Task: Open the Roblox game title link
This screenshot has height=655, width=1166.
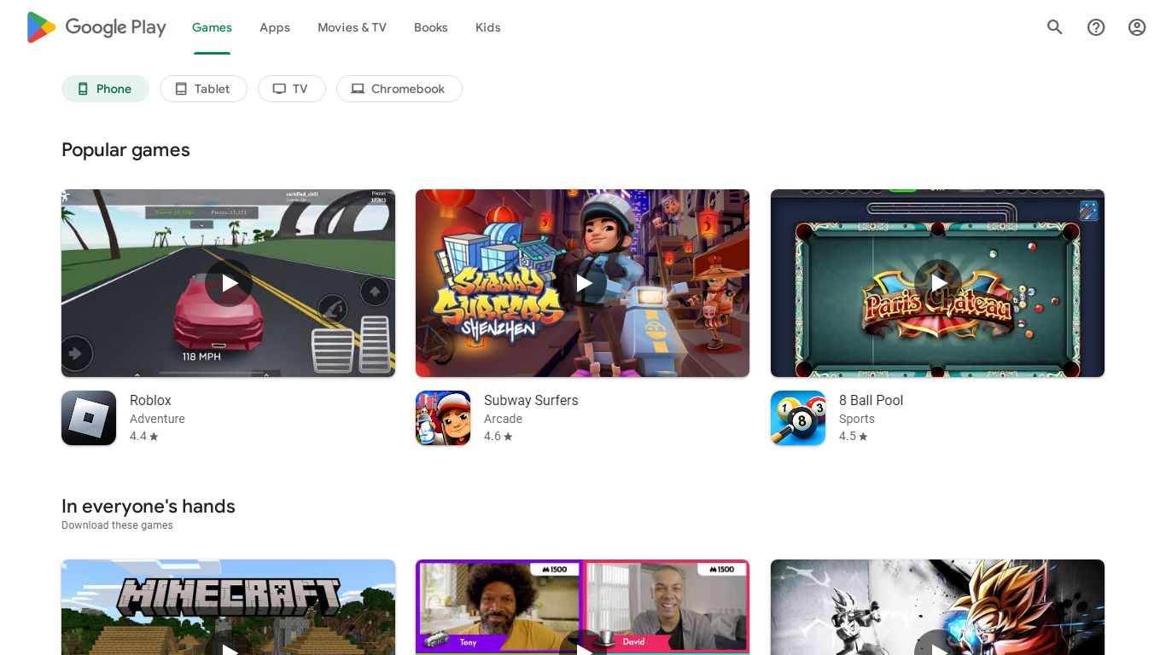Action: coord(150,400)
